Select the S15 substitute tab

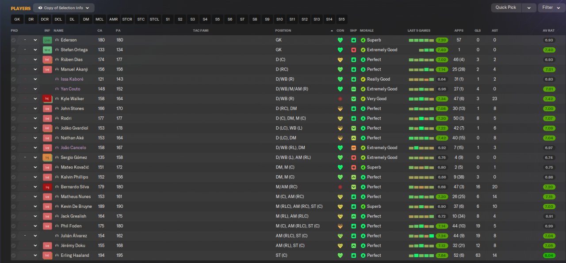click(341, 19)
